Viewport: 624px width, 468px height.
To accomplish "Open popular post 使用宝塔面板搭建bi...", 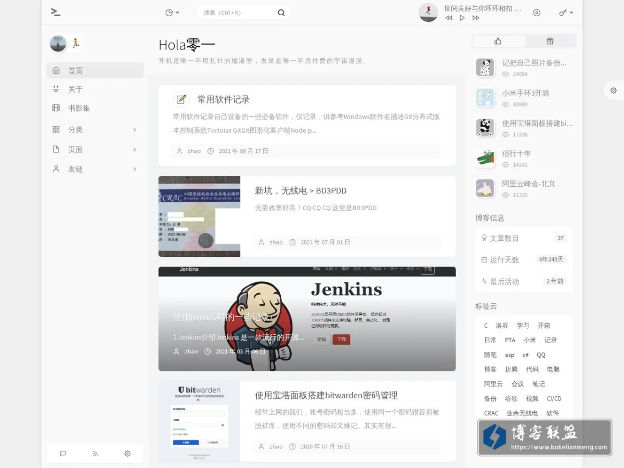I will tap(537, 123).
